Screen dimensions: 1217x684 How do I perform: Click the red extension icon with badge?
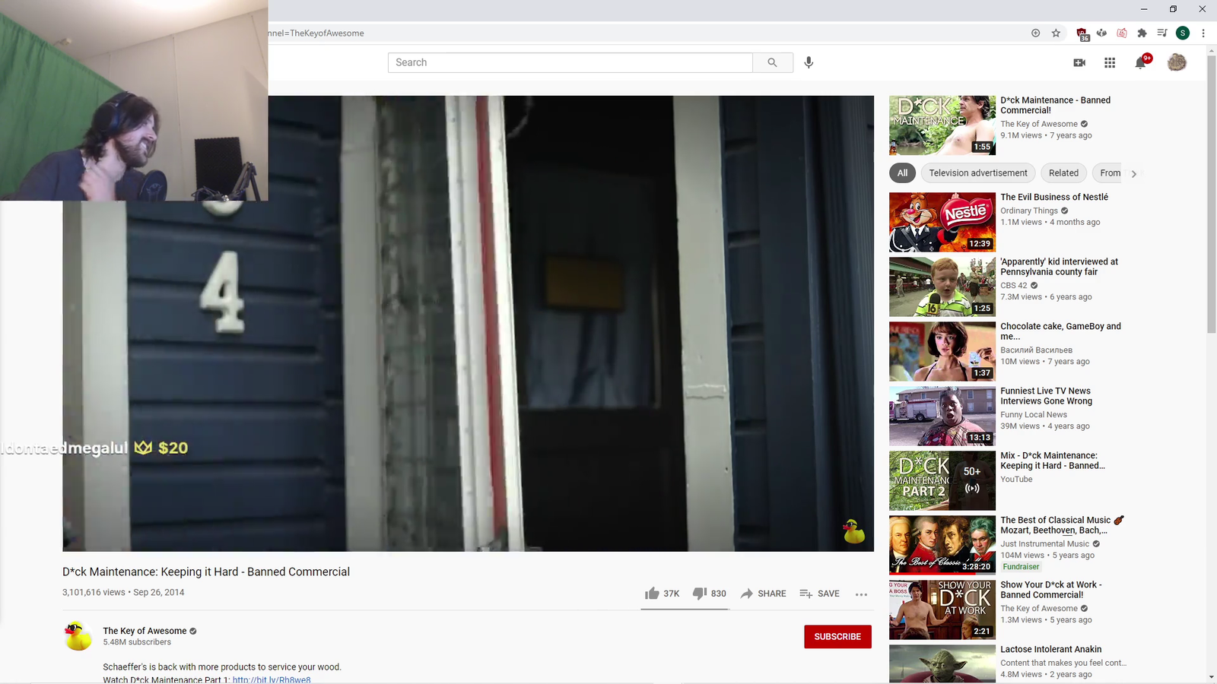coord(1082,33)
